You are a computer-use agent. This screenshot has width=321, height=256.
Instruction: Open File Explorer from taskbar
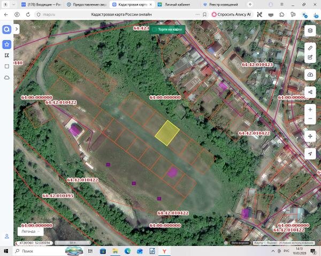[115, 251]
